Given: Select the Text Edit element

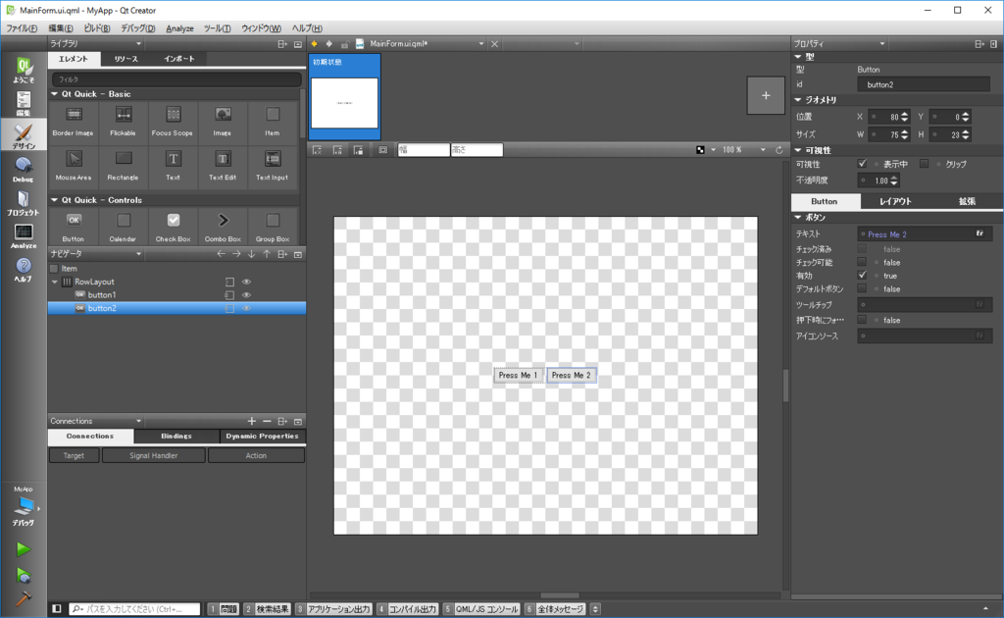Looking at the screenshot, I should (x=223, y=165).
